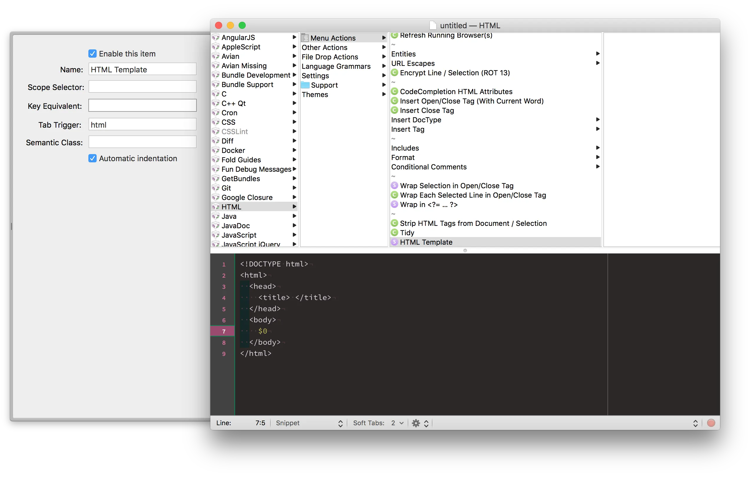The height and width of the screenshot is (477, 753).
Task: Open the Soft Tabs size dropdown
Action: click(397, 423)
